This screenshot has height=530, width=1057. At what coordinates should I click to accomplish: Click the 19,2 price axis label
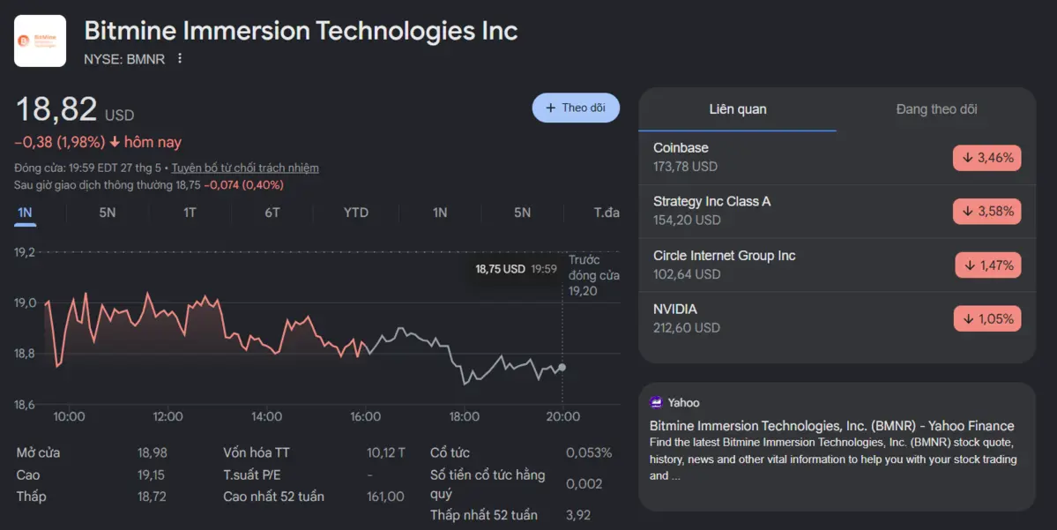25,252
